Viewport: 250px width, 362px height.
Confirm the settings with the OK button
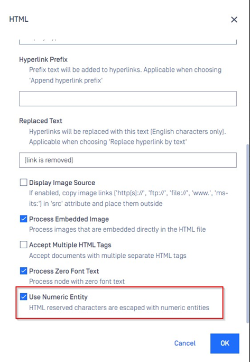225,343
